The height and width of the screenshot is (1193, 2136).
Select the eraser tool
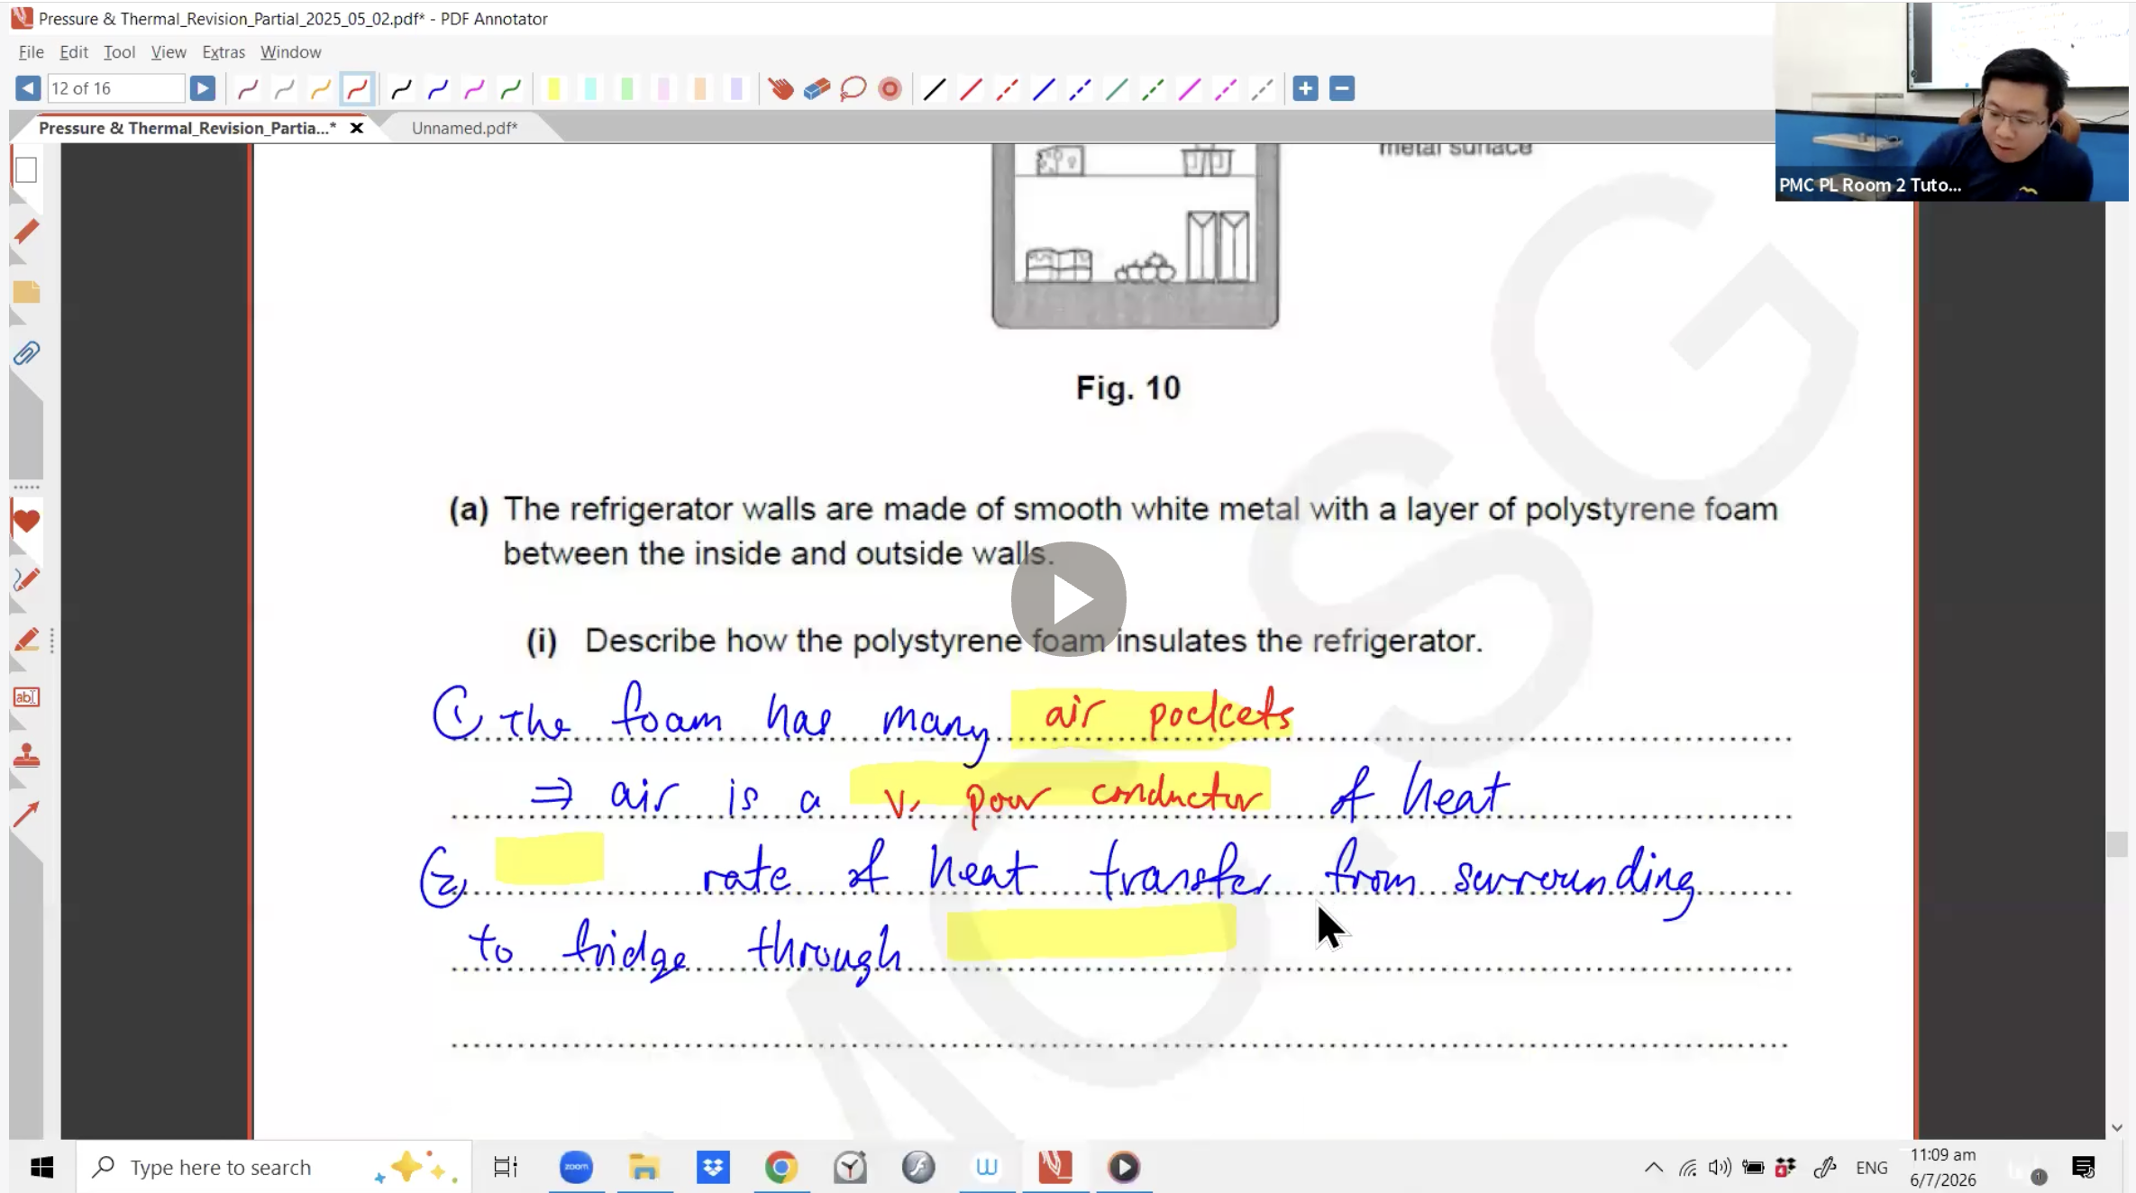(817, 88)
